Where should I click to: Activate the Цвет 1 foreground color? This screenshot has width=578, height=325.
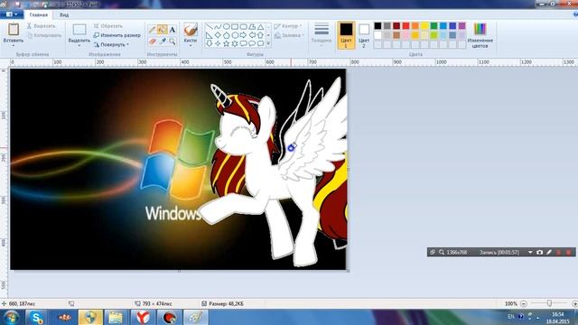tap(346, 35)
